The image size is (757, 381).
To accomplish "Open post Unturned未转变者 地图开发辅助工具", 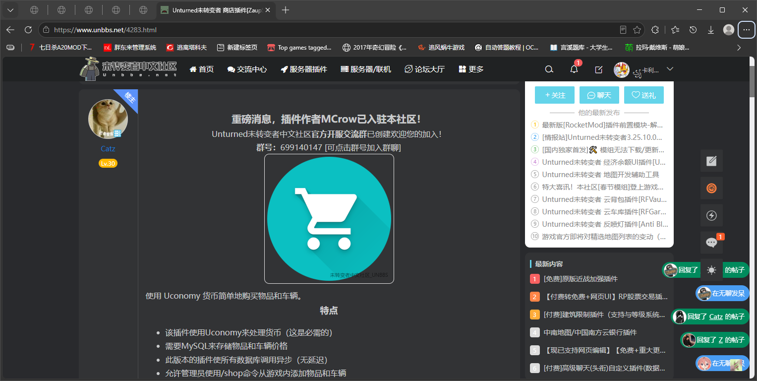I will pos(601,175).
